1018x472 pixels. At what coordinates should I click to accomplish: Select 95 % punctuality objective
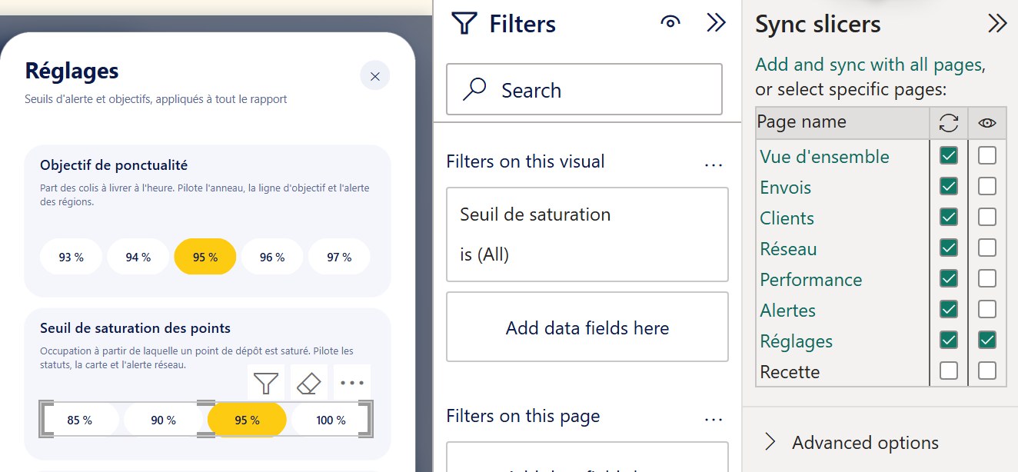coord(205,257)
